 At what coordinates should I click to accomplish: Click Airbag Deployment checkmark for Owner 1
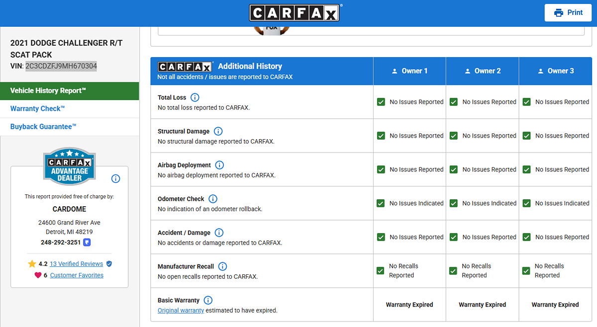[381, 169]
